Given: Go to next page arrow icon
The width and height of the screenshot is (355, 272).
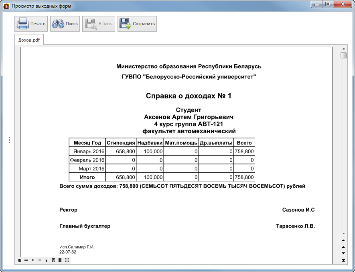Looking at the screenshot, I should [x=343, y=253].
